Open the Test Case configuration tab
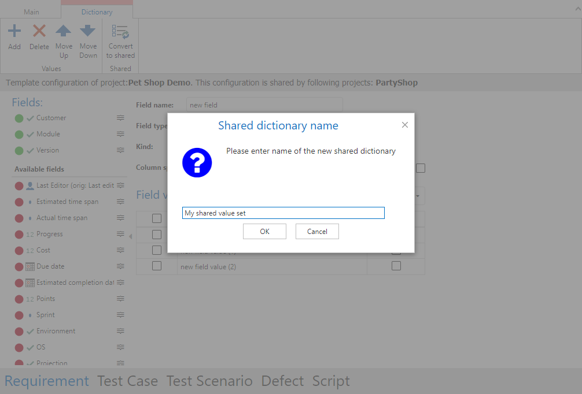The image size is (582, 394). click(127, 381)
